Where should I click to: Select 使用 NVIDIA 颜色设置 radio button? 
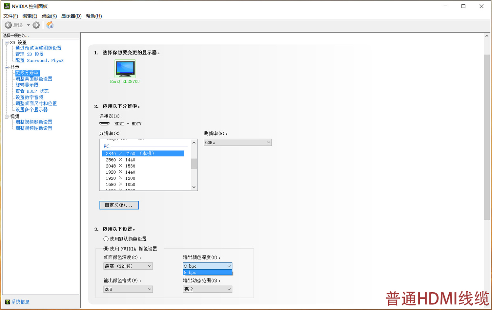106,249
